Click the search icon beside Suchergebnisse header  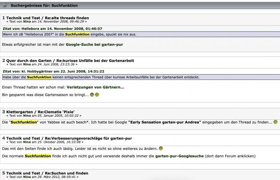pos(5,6)
